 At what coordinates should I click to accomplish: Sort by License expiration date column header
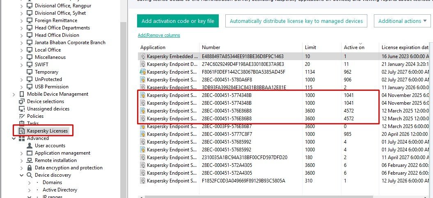(404, 47)
